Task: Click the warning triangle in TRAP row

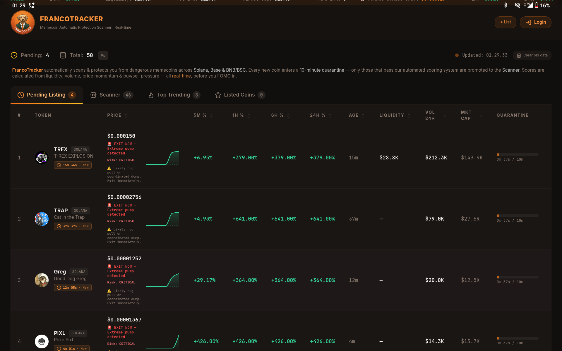Action: click(x=109, y=230)
